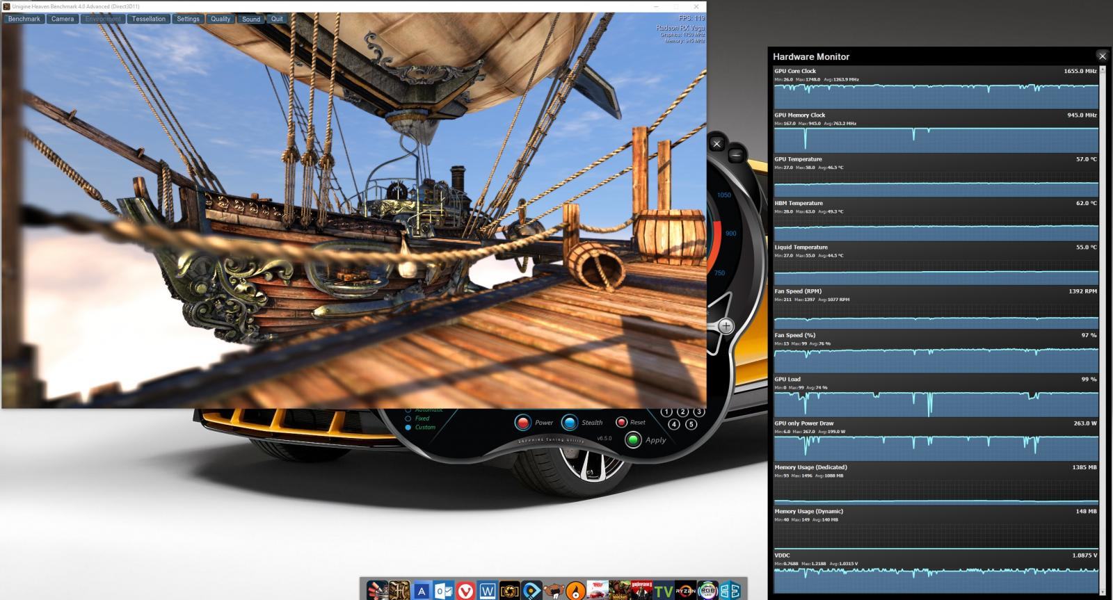The height and width of the screenshot is (600, 1113).
Task: Click the 1392 RPM fan speed value
Action: [1082, 291]
